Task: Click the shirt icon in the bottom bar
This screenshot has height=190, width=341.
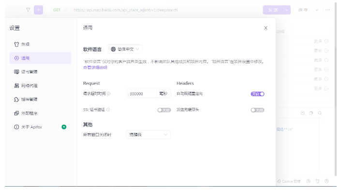Action: 317,181
